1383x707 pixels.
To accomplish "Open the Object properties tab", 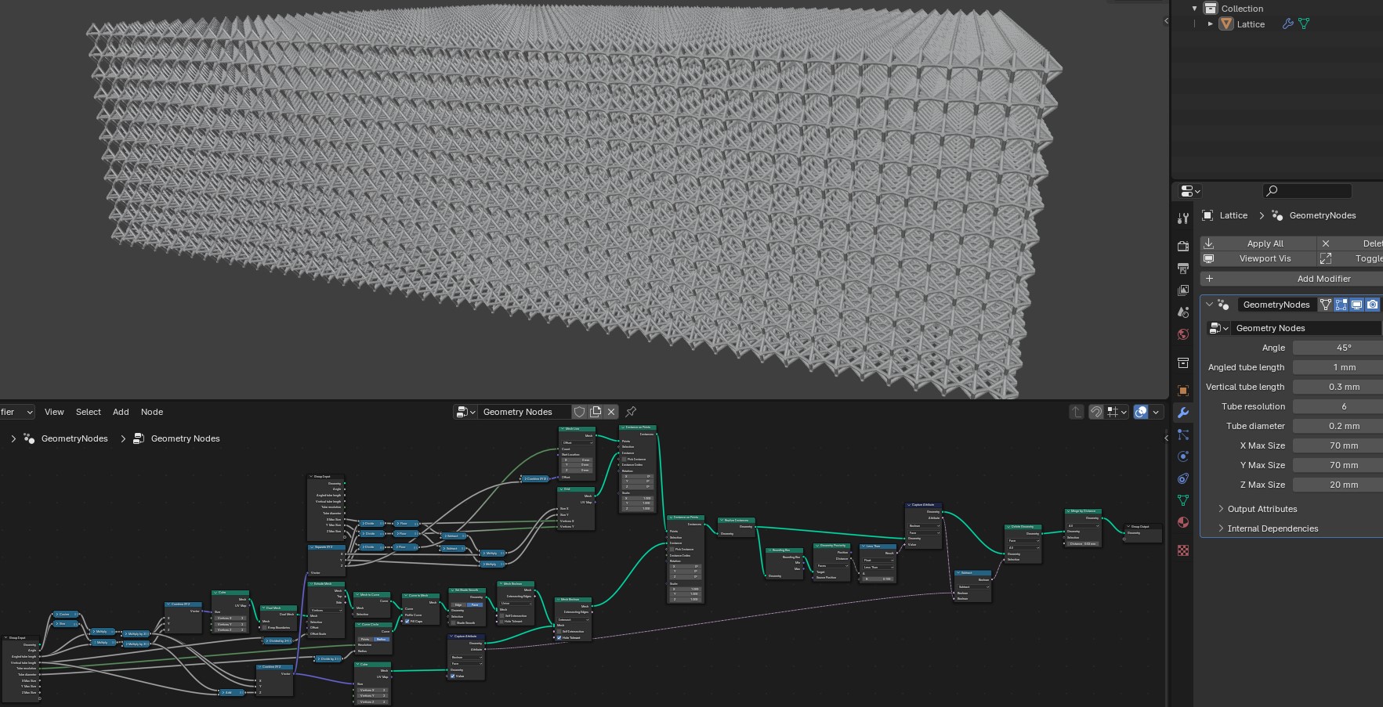I will tap(1183, 390).
